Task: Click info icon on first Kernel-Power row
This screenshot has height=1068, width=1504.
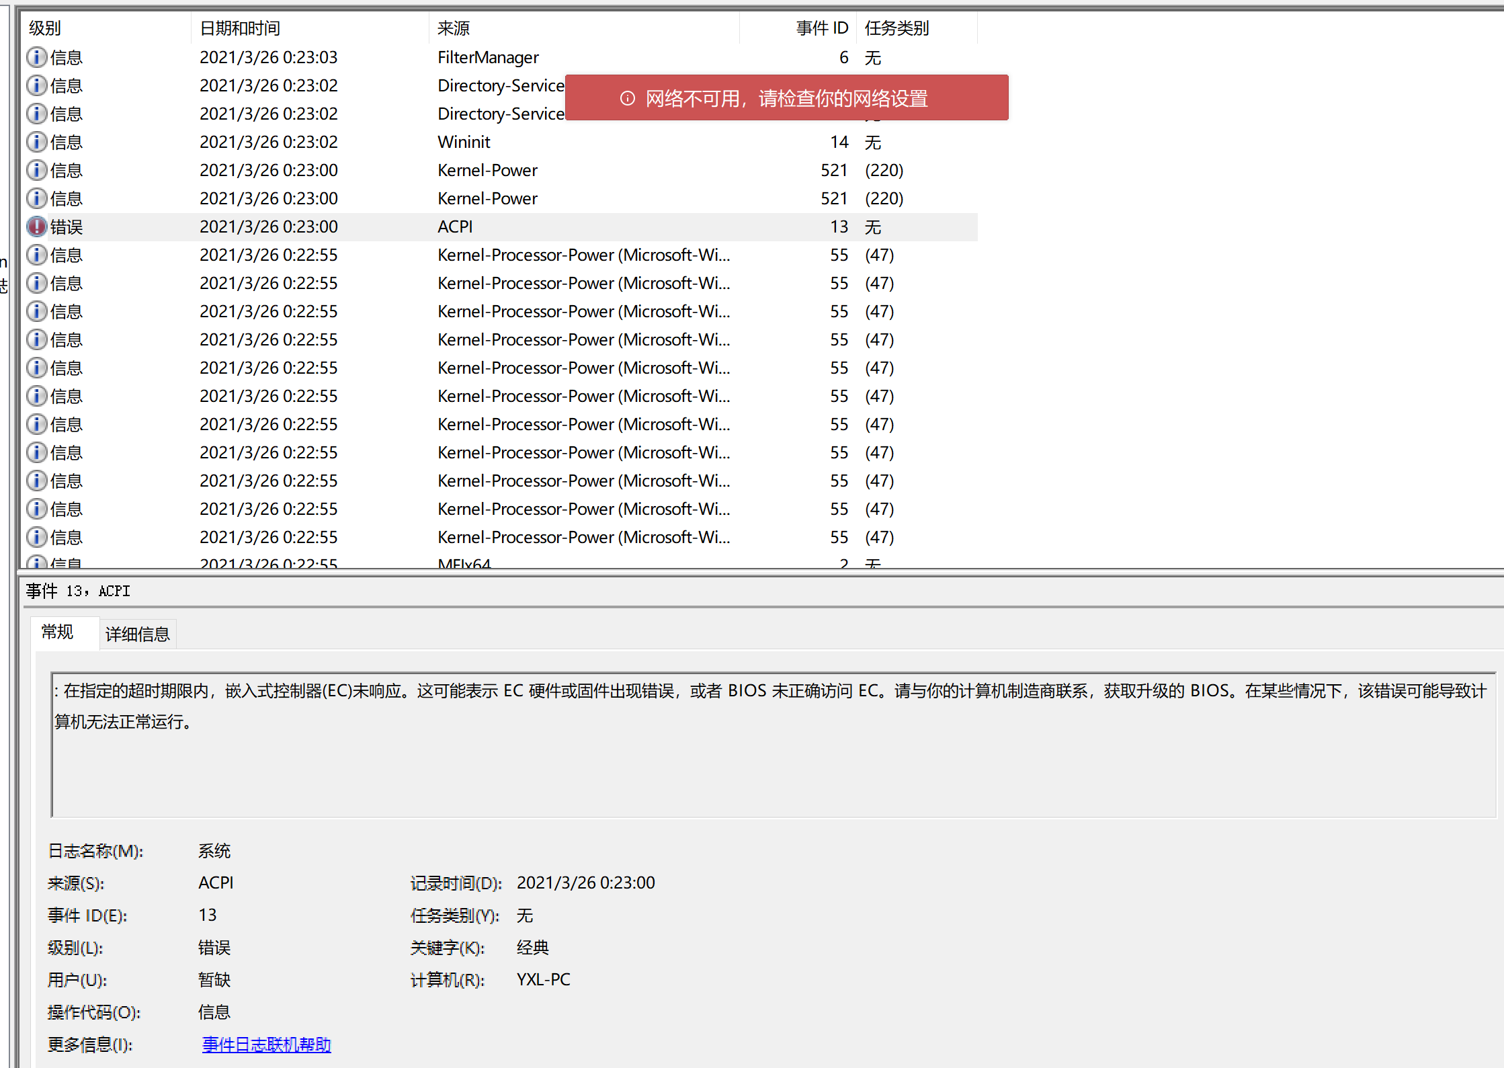Action: coord(36,170)
